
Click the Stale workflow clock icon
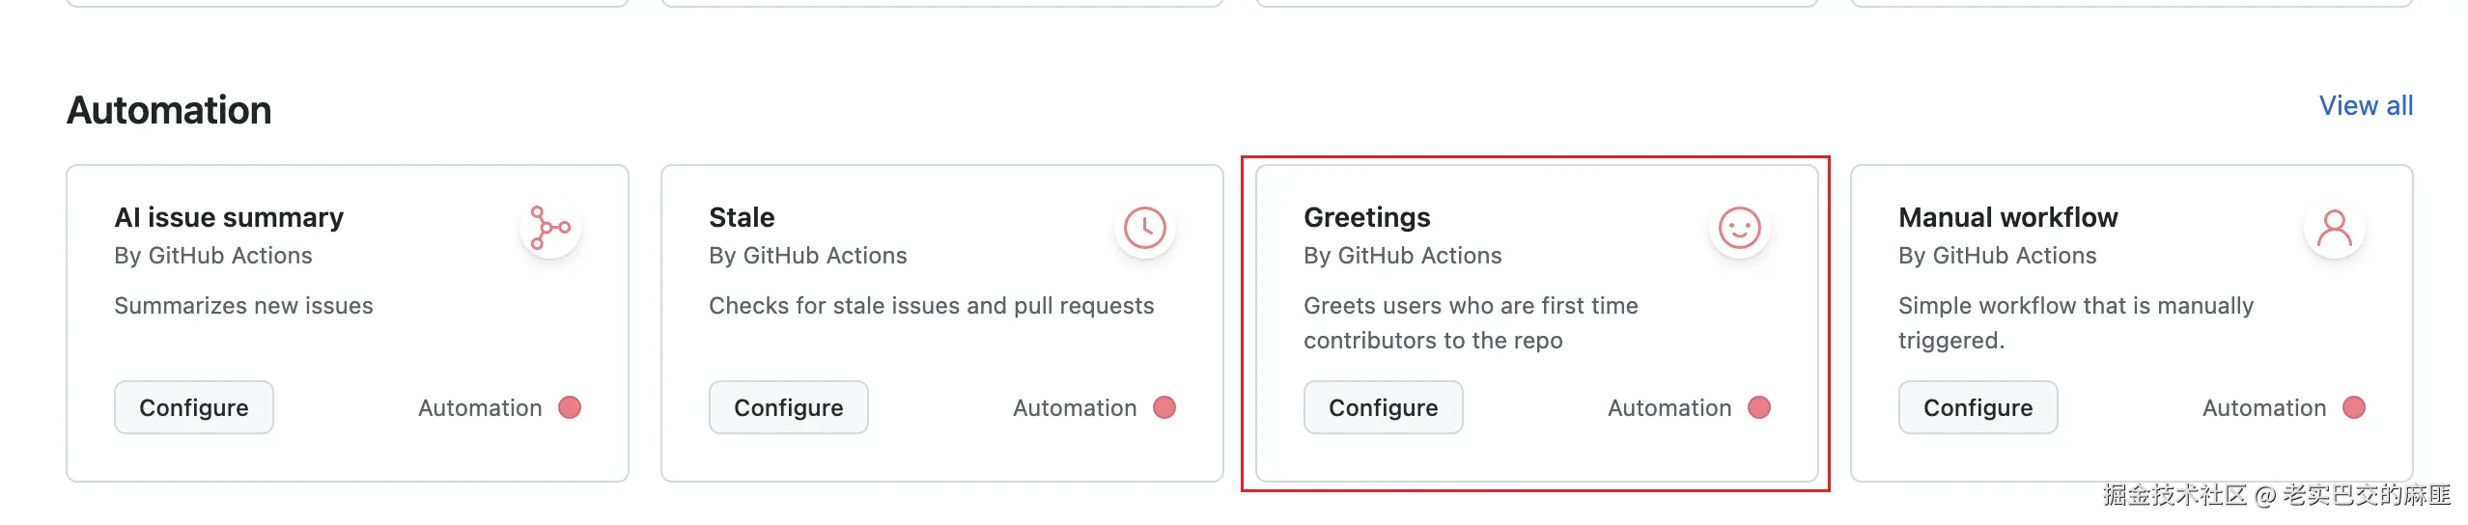[x=1145, y=228]
